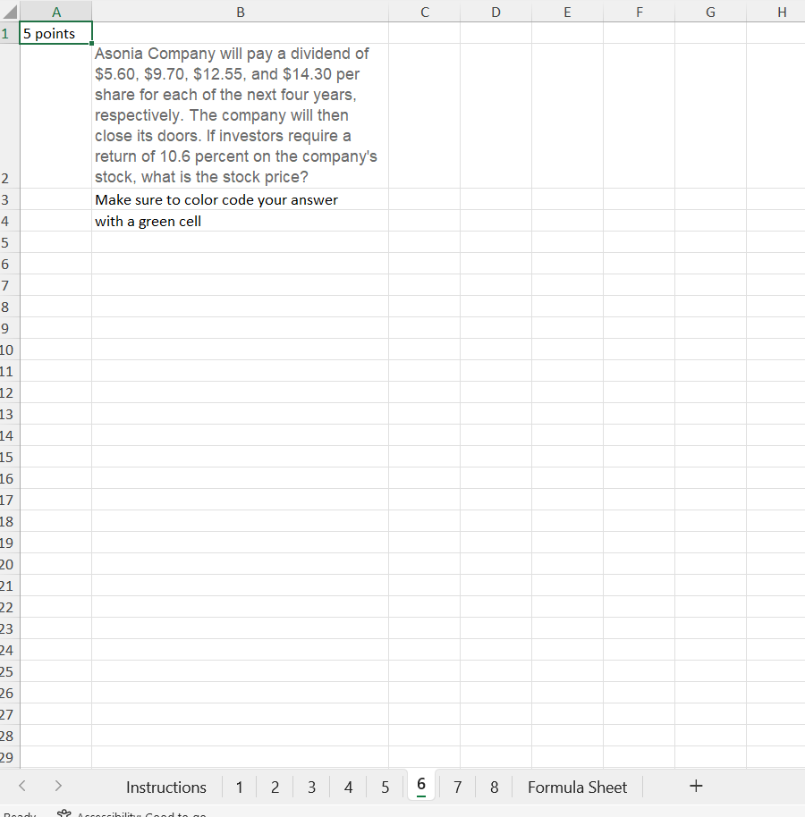Click the active sheet tab 6

coord(421,785)
